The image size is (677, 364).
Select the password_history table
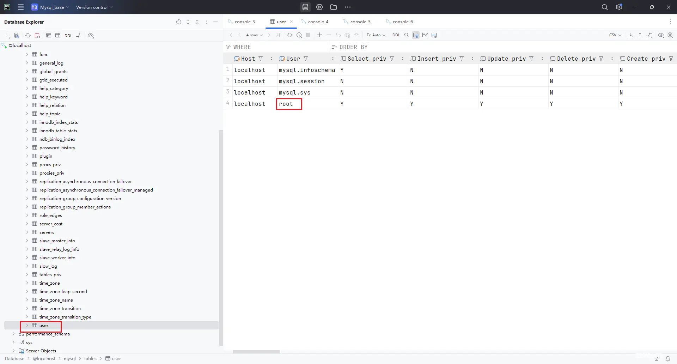pos(57,147)
